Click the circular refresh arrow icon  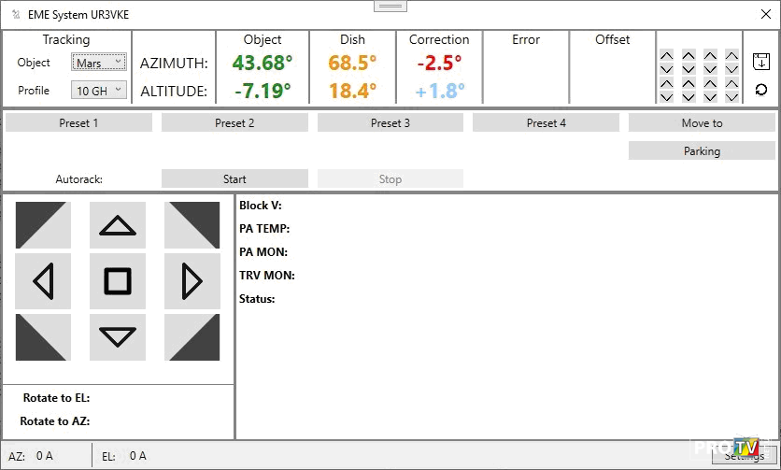click(x=760, y=90)
